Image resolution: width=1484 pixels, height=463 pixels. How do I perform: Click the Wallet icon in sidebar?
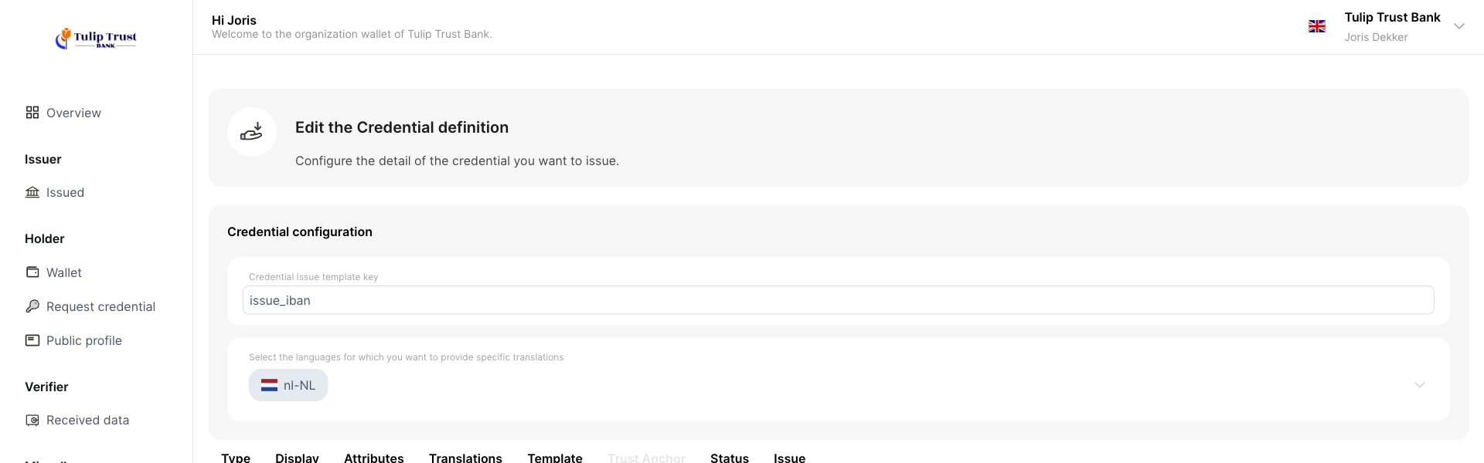(x=32, y=272)
